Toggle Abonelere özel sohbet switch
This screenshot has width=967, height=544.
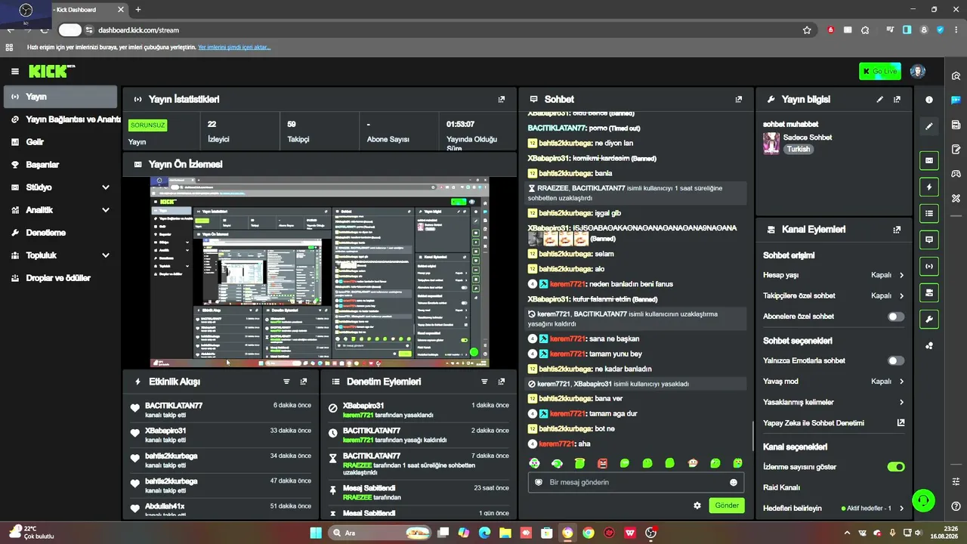895,317
